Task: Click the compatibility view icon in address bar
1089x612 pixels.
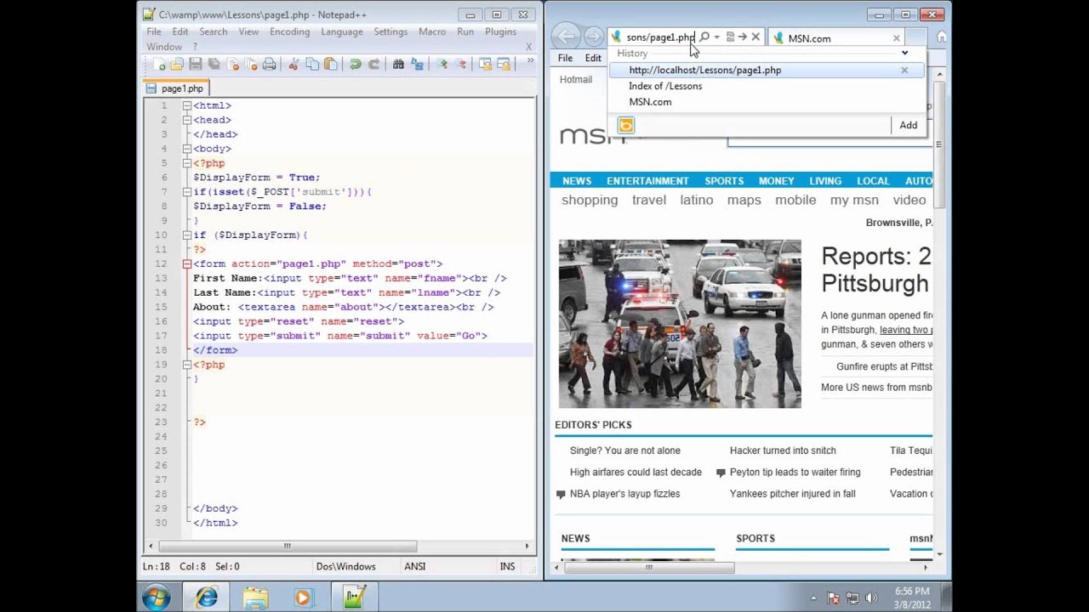Action: pos(730,37)
